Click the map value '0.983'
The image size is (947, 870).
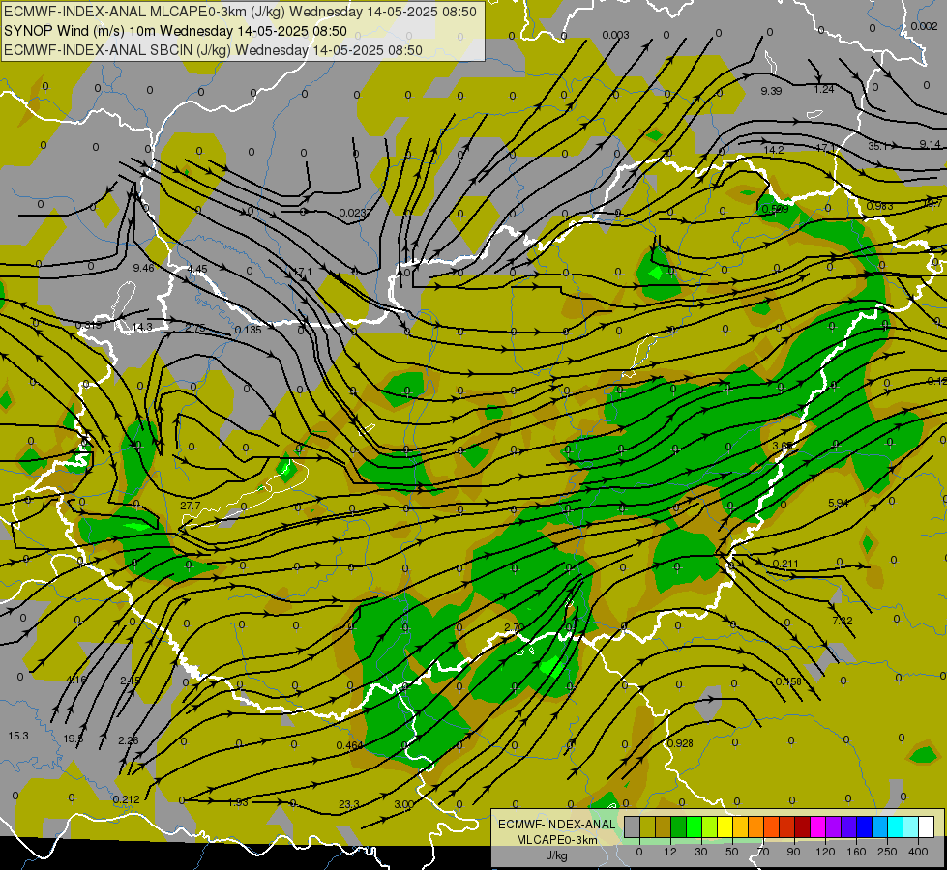(x=879, y=206)
